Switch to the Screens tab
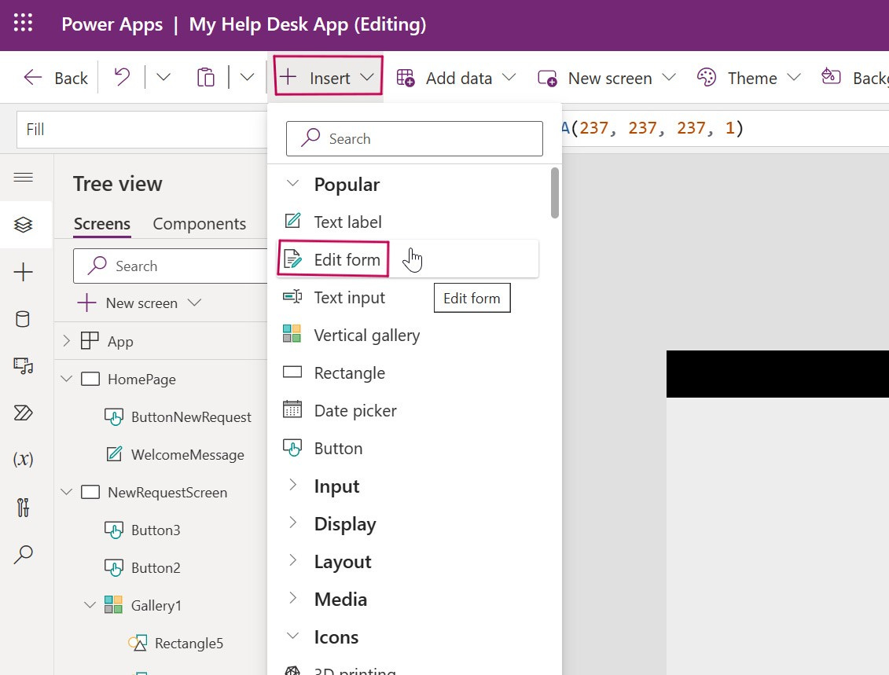The width and height of the screenshot is (889, 675). pos(102,224)
